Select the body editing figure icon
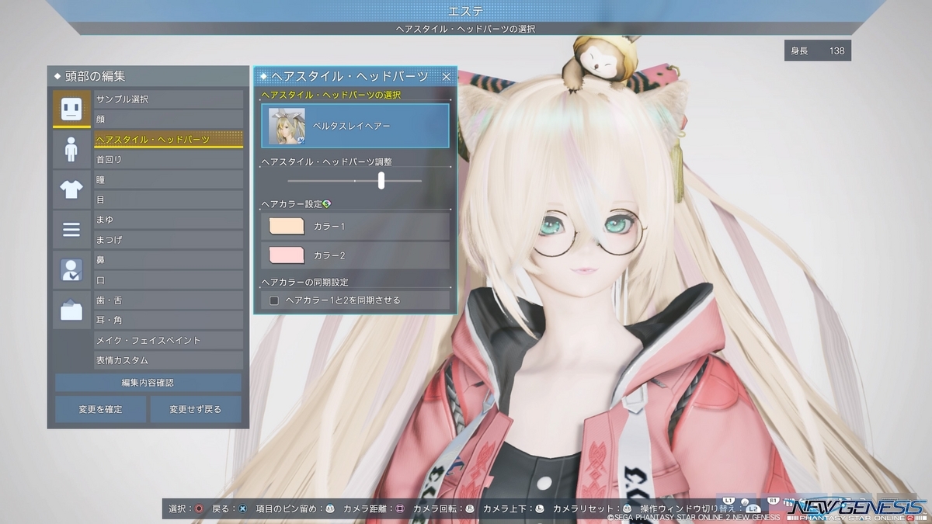Image resolution: width=932 pixels, height=524 pixels. pos(71,149)
